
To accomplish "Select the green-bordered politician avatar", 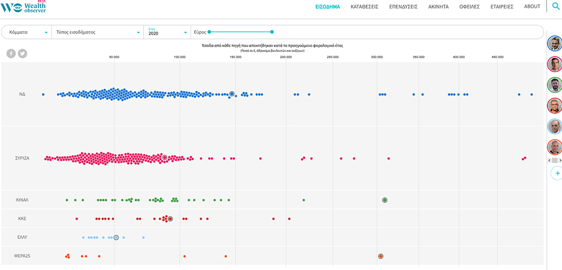I will [x=554, y=84].
